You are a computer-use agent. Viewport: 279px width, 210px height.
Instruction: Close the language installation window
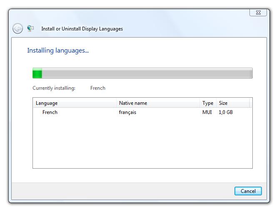[x=258, y=13]
